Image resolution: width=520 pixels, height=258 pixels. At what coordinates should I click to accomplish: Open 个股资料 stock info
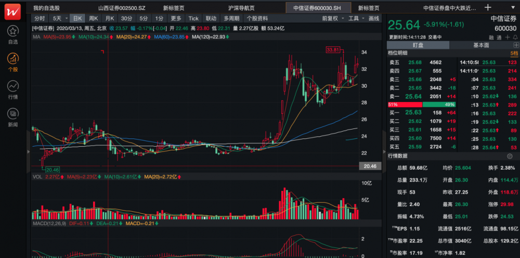[257, 19]
